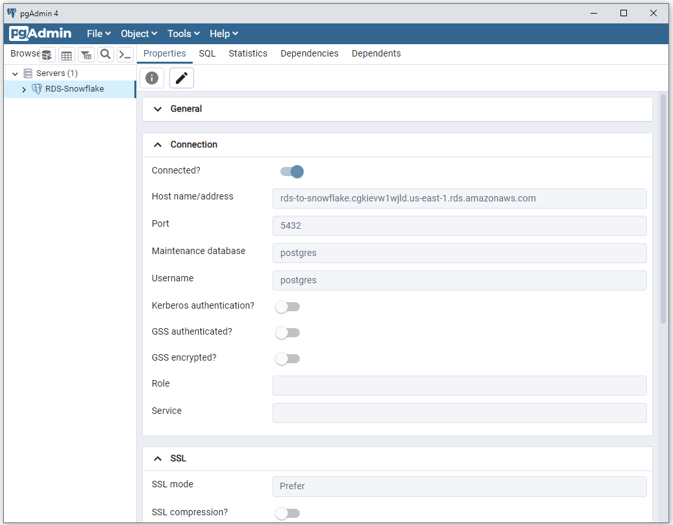Image resolution: width=673 pixels, height=525 pixels.
Task: Open the View Data table icon
Action: [67, 55]
